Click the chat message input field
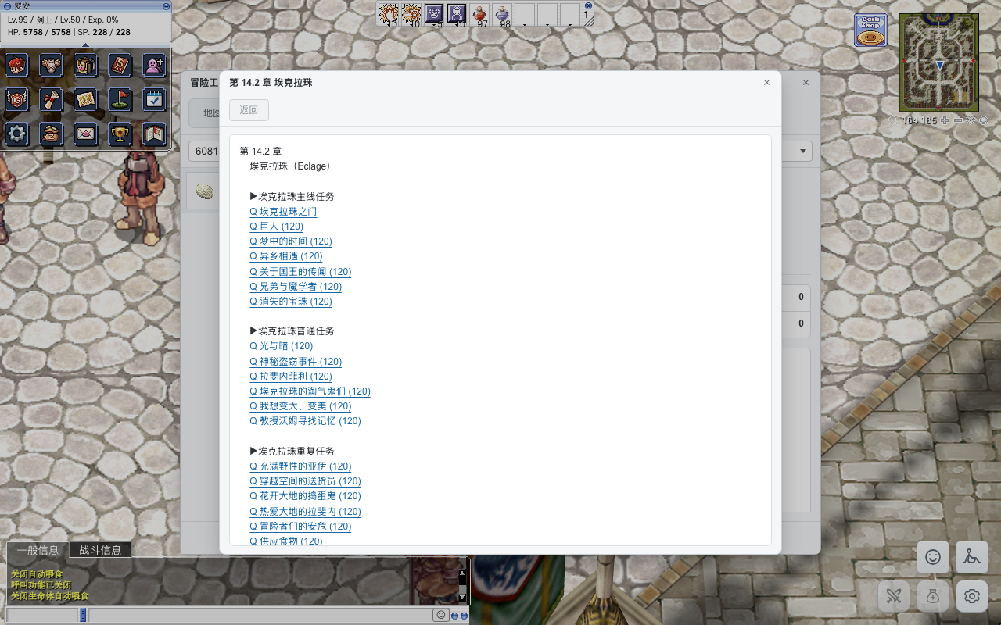This screenshot has width=1001, height=625. coord(260,616)
